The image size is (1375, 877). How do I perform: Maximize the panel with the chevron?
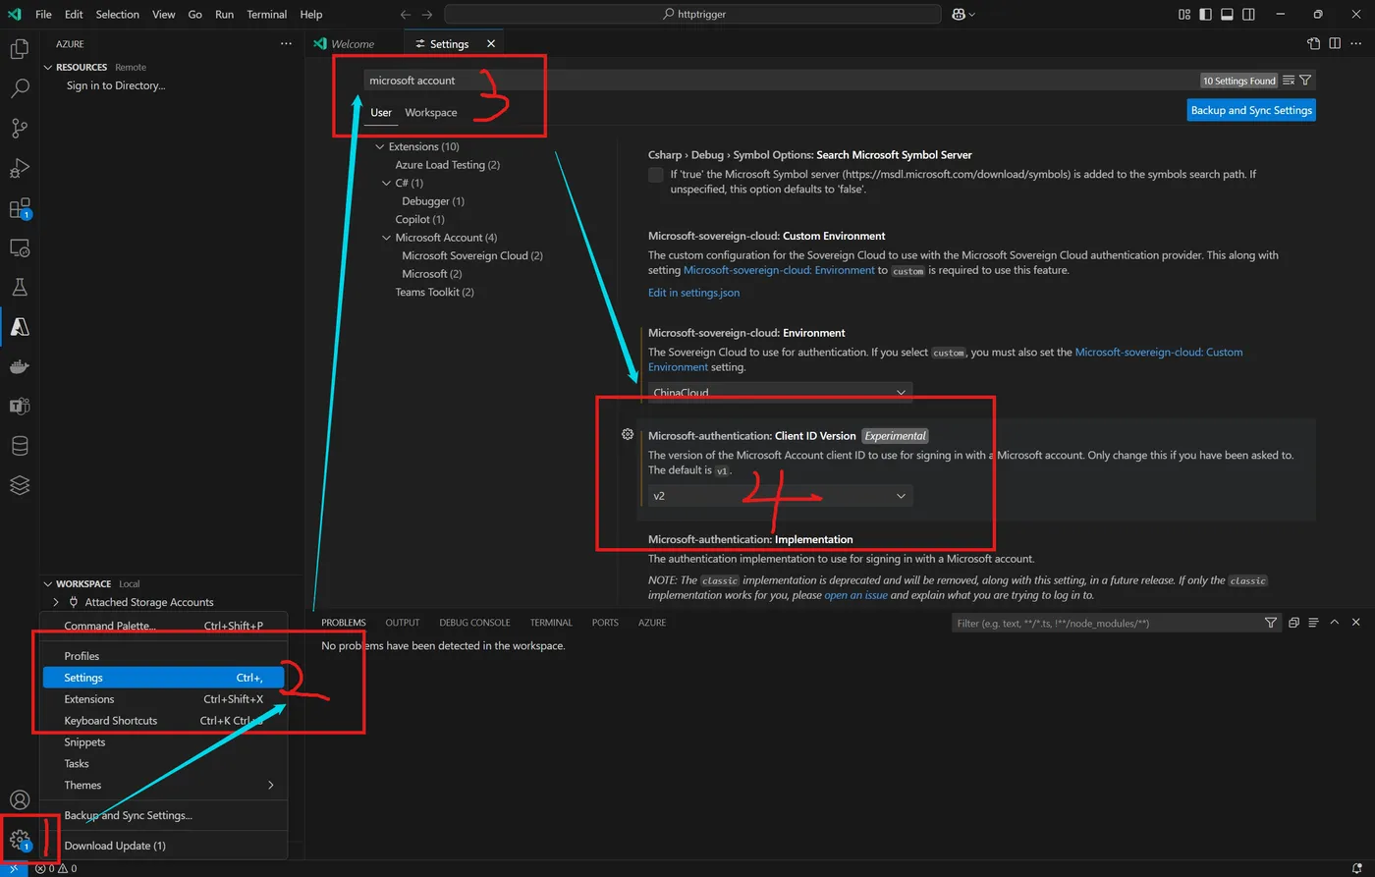point(1335,623)
